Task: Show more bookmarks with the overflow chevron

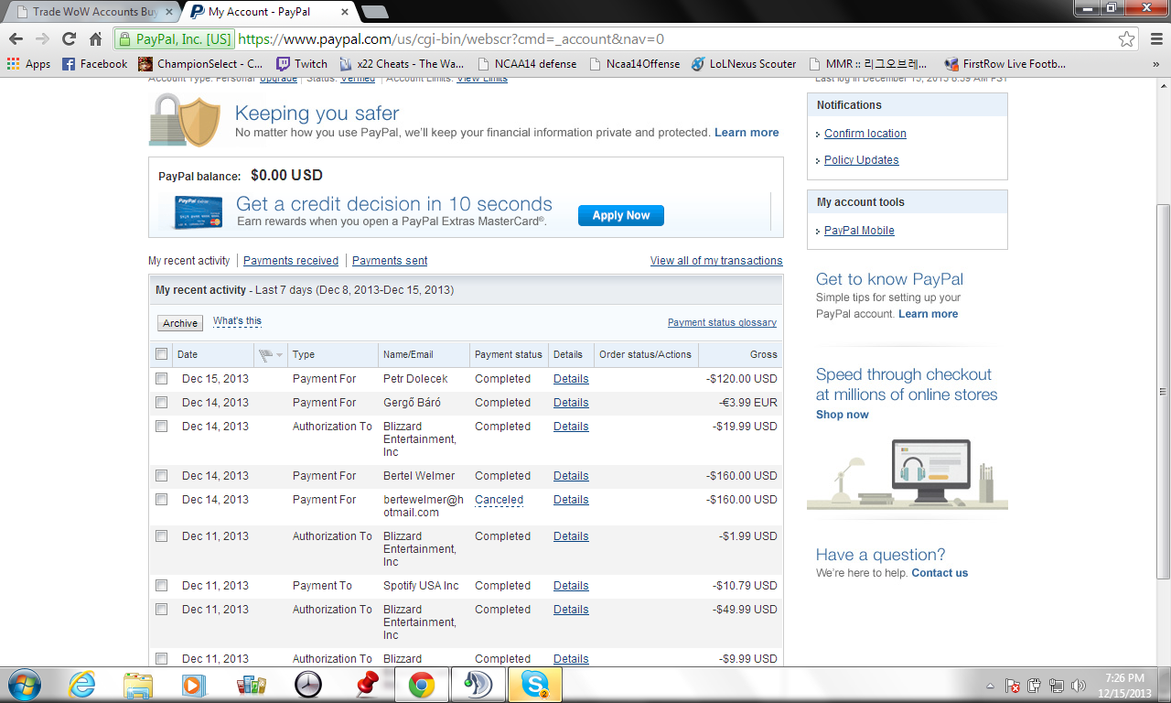Action: pyautogui.click(x=1157, y=64)
